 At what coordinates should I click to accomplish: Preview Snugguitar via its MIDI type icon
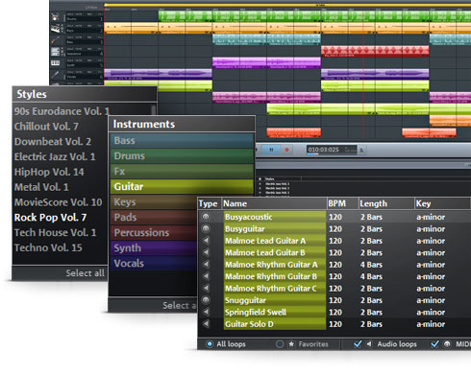pos(206,300)
